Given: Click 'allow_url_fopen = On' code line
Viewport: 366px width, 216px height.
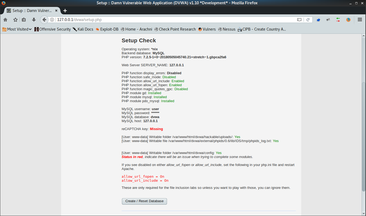Looking at the screenshot, I should coord(143,177).
